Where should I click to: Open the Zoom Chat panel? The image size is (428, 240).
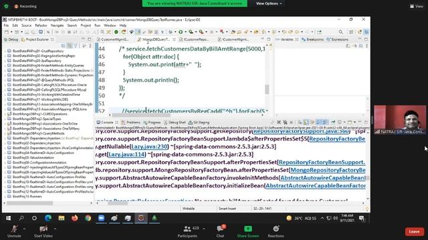220,231
